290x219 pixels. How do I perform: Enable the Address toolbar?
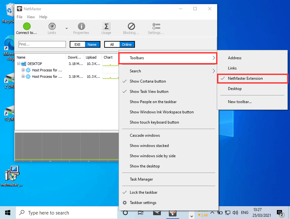(252, 58)
